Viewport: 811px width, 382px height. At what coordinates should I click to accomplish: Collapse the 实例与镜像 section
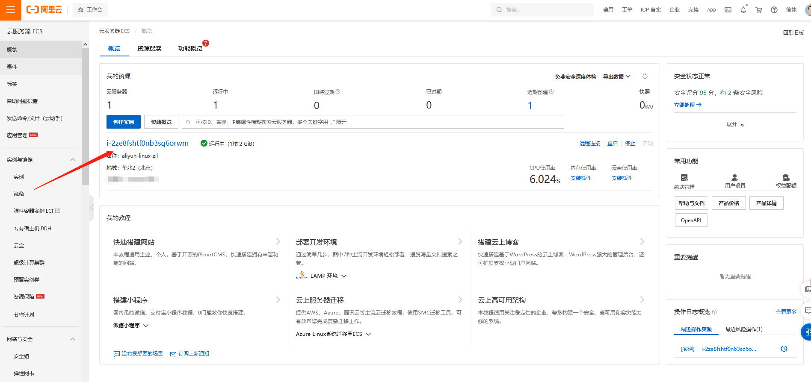pos(72,159)
